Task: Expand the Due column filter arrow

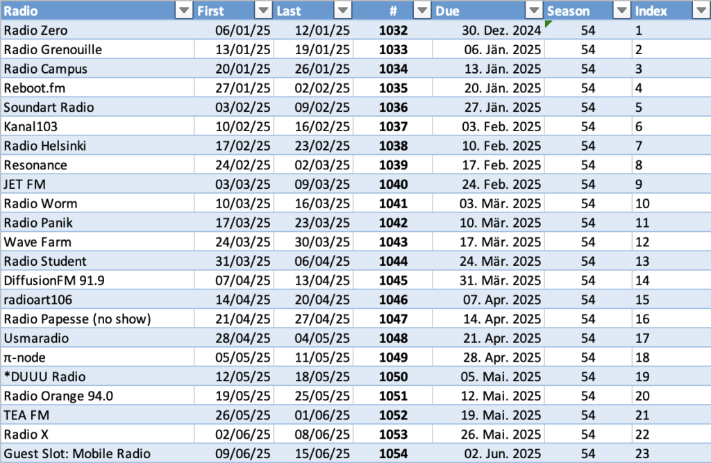Action: pyautogui.click(x=533, y=10)
